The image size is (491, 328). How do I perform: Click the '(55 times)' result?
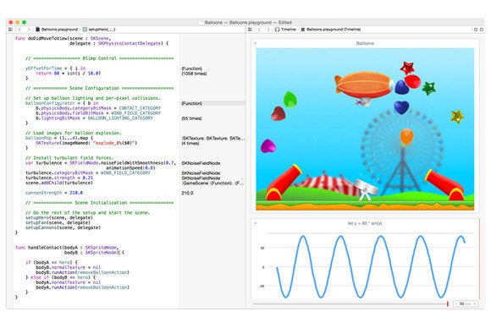pyautogui.click(x=191, y=118)
